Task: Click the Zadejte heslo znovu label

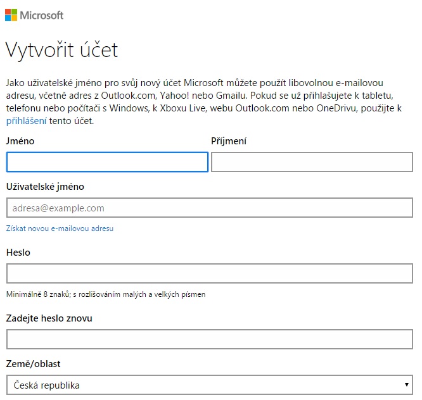Action: point(49,318)
